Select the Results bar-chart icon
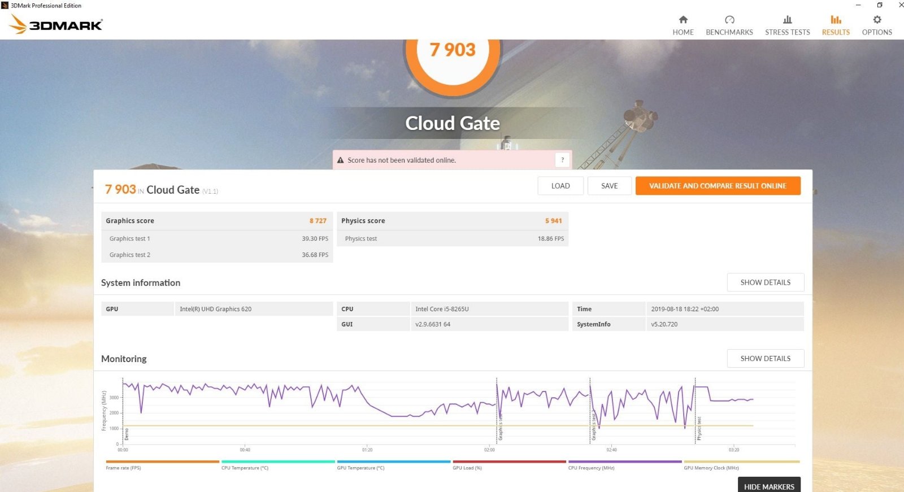This screenshot has height=492, width=904. pyautogui.click(x=836, y=20)
